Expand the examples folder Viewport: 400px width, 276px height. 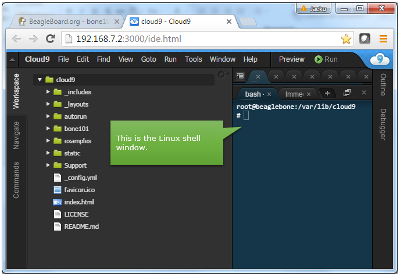point(48,140)
